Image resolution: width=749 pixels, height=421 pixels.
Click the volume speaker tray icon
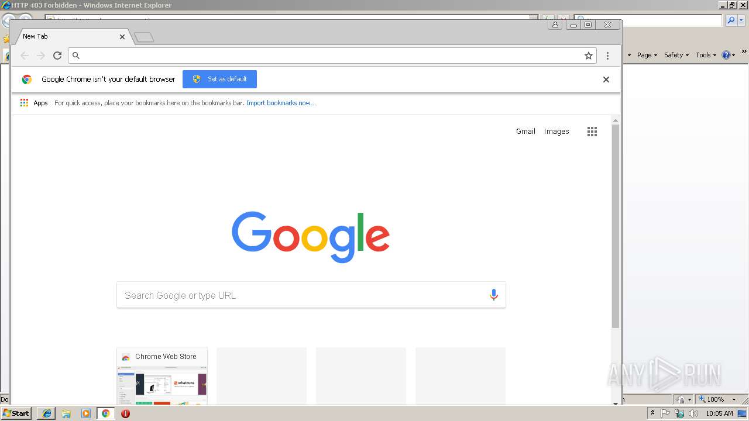coord(694,413)
